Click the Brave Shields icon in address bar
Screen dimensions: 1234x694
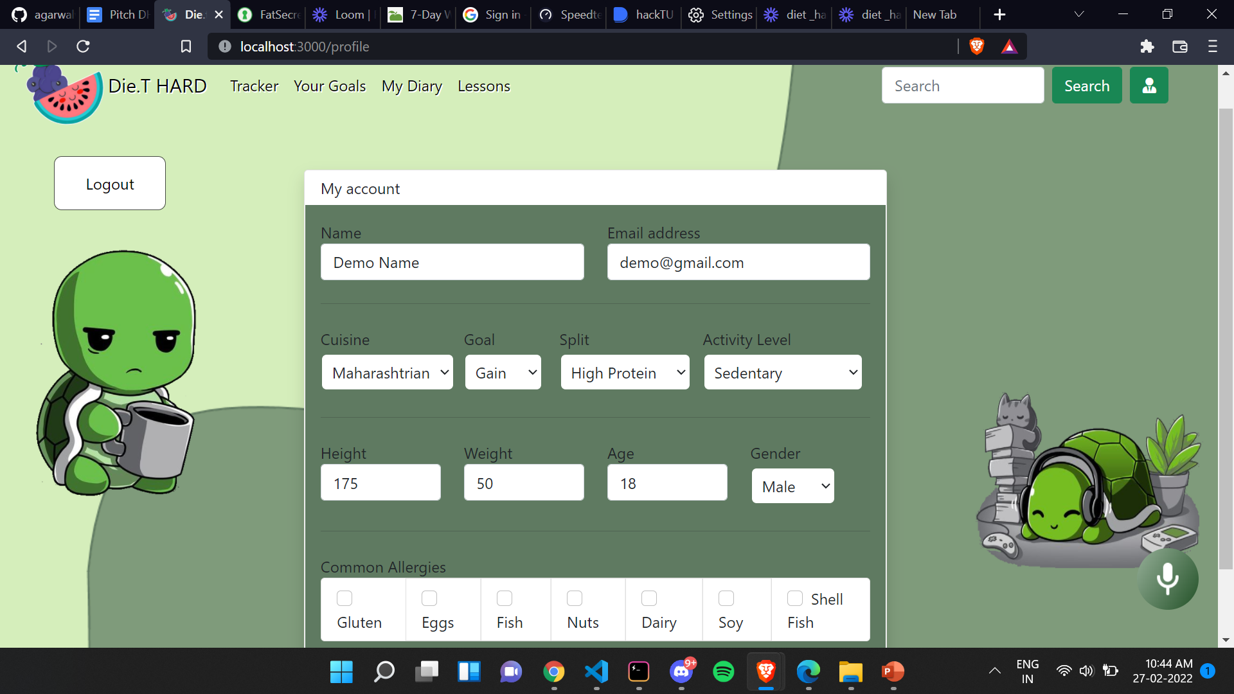pyautogui.click(x=976, y=46)
